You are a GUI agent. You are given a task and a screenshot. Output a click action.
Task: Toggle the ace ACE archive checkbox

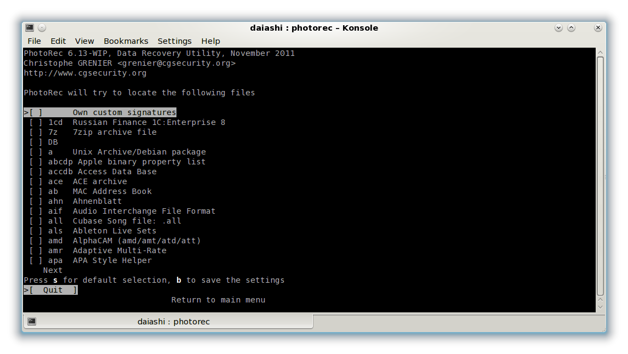[36, 181]
